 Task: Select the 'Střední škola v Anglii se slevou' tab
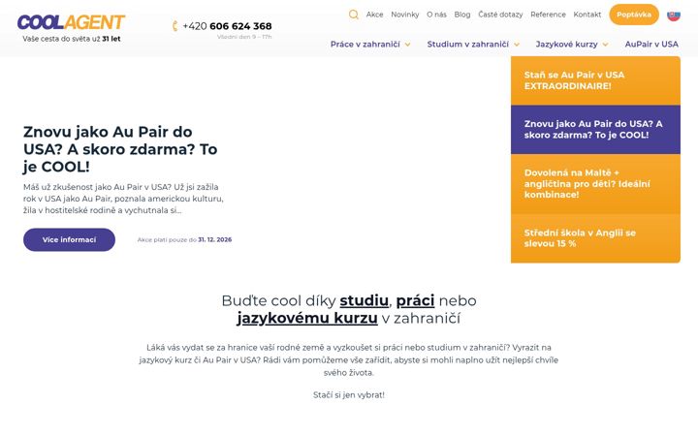595,238
